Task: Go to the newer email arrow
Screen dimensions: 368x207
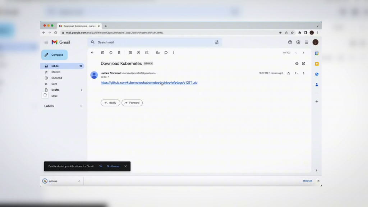Action: click(x=296, y=52)
